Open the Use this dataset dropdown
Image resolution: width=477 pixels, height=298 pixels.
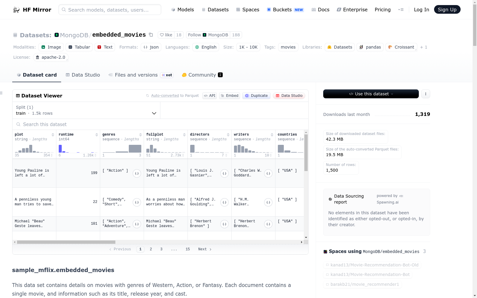pos(371,94)
